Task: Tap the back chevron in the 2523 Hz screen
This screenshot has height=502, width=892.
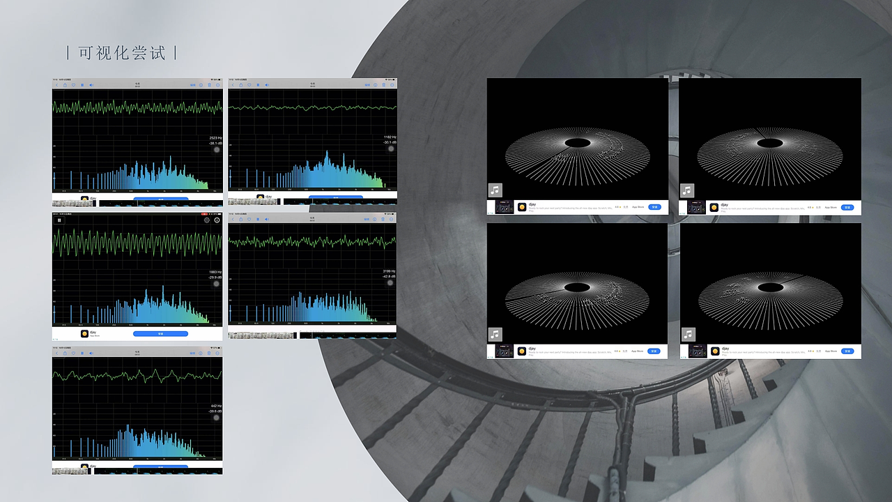Action: tap(56, 85)
